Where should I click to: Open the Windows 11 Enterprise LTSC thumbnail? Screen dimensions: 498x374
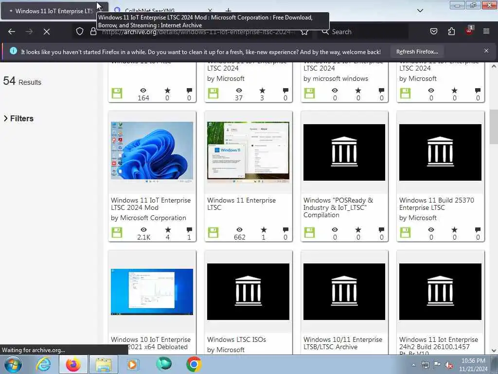click(248, 152)
